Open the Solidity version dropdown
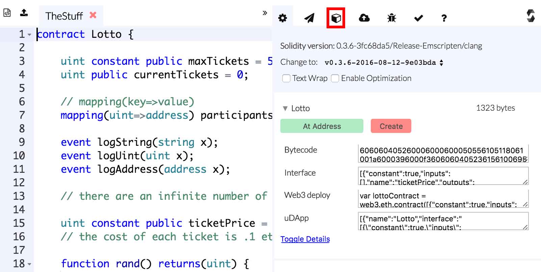Image resolution: width=541 pixels, height=272 pixels. (x=384, y=62)
